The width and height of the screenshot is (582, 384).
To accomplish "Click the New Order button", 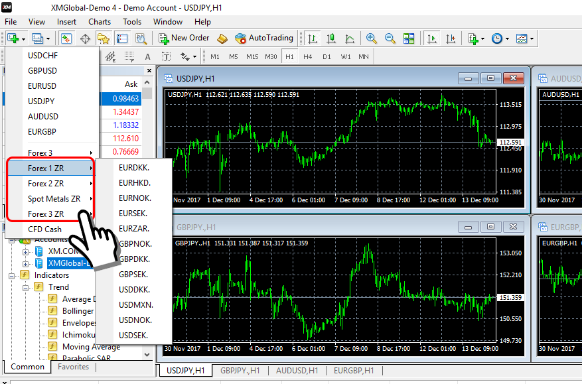I will click(184, 38).
